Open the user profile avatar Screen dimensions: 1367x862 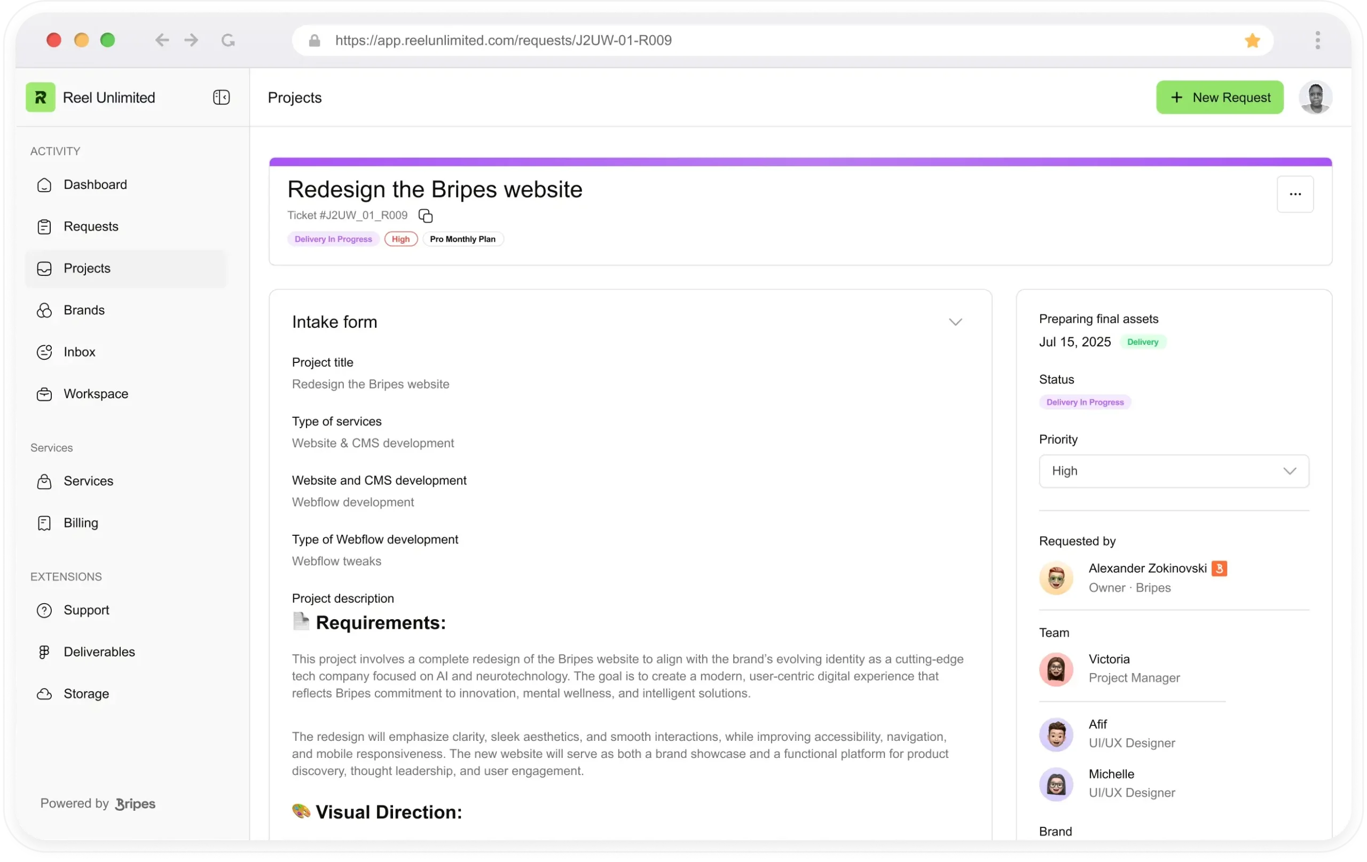(x=1315, y=97)
